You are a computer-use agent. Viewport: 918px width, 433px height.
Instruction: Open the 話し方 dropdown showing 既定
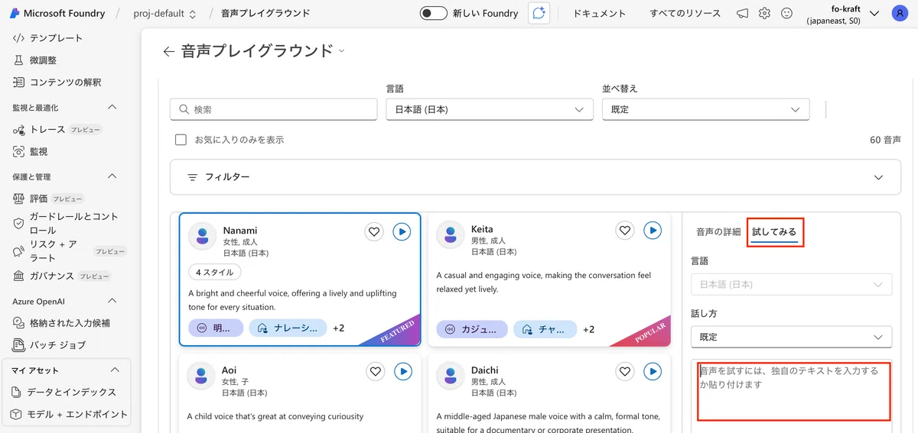click(x=791, y=337)
